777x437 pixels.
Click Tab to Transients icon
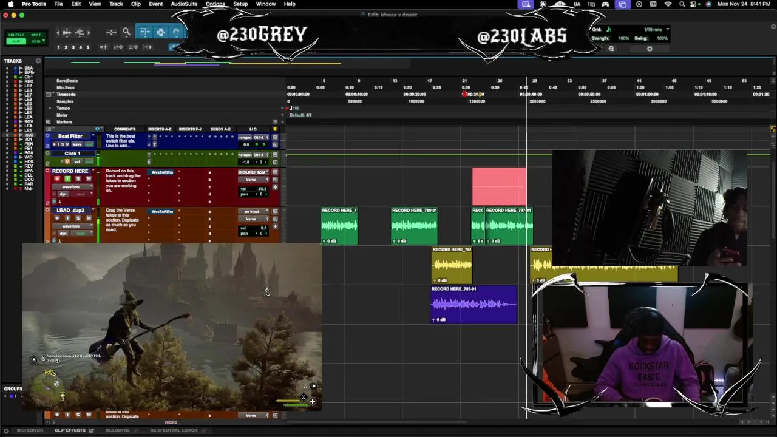click(104, 47)
